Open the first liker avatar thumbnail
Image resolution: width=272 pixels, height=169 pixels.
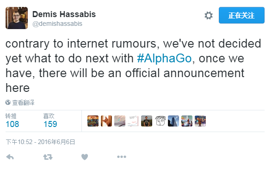(93, 121)
